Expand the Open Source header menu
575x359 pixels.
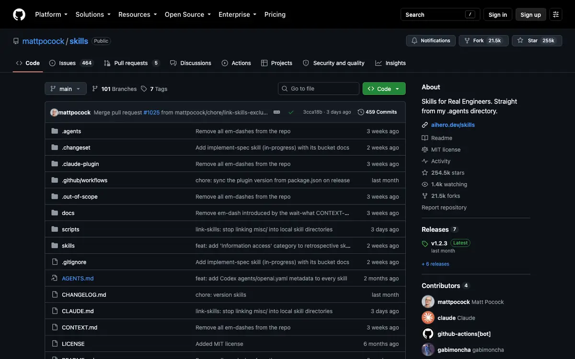click(x=188, y=14)
